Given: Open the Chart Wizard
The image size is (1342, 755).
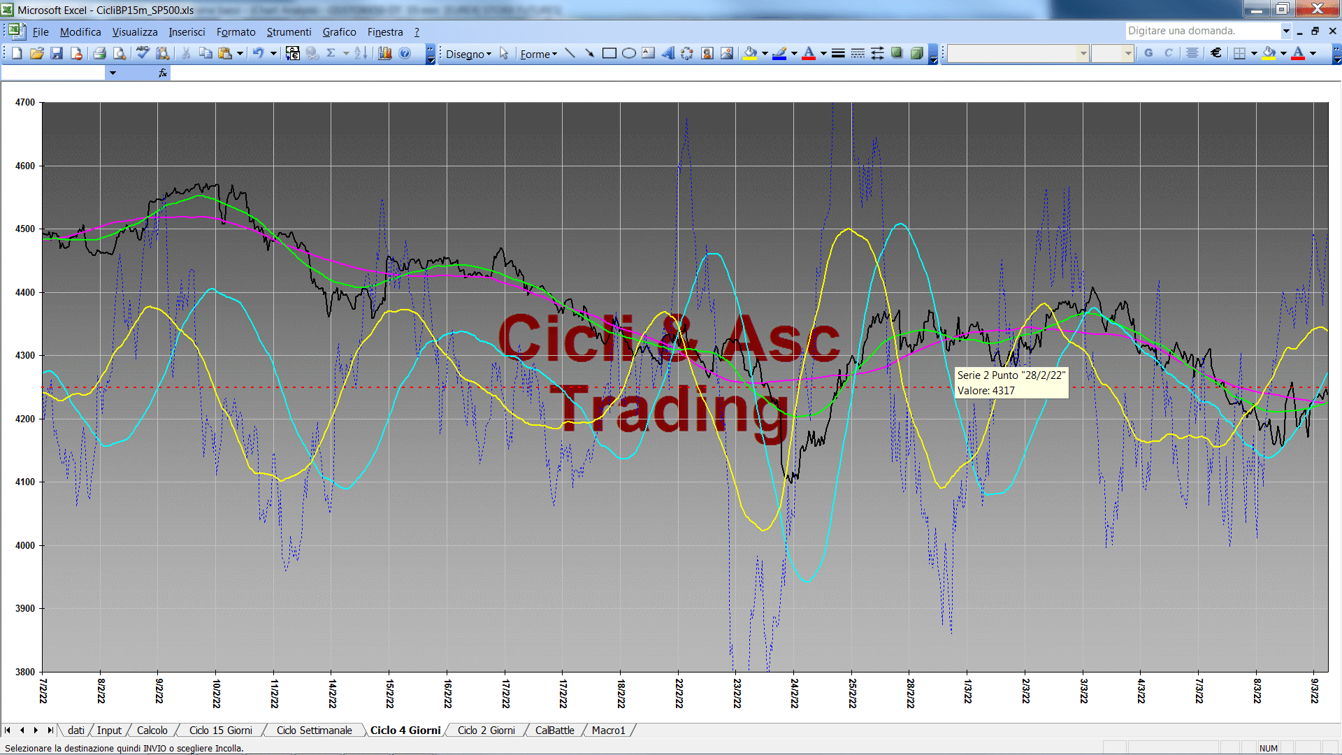Looking at the screenshot, I should (384, 53).
